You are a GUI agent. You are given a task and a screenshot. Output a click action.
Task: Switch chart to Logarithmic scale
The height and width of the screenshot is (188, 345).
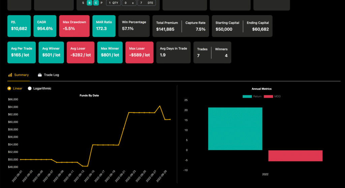click(30, 88)
